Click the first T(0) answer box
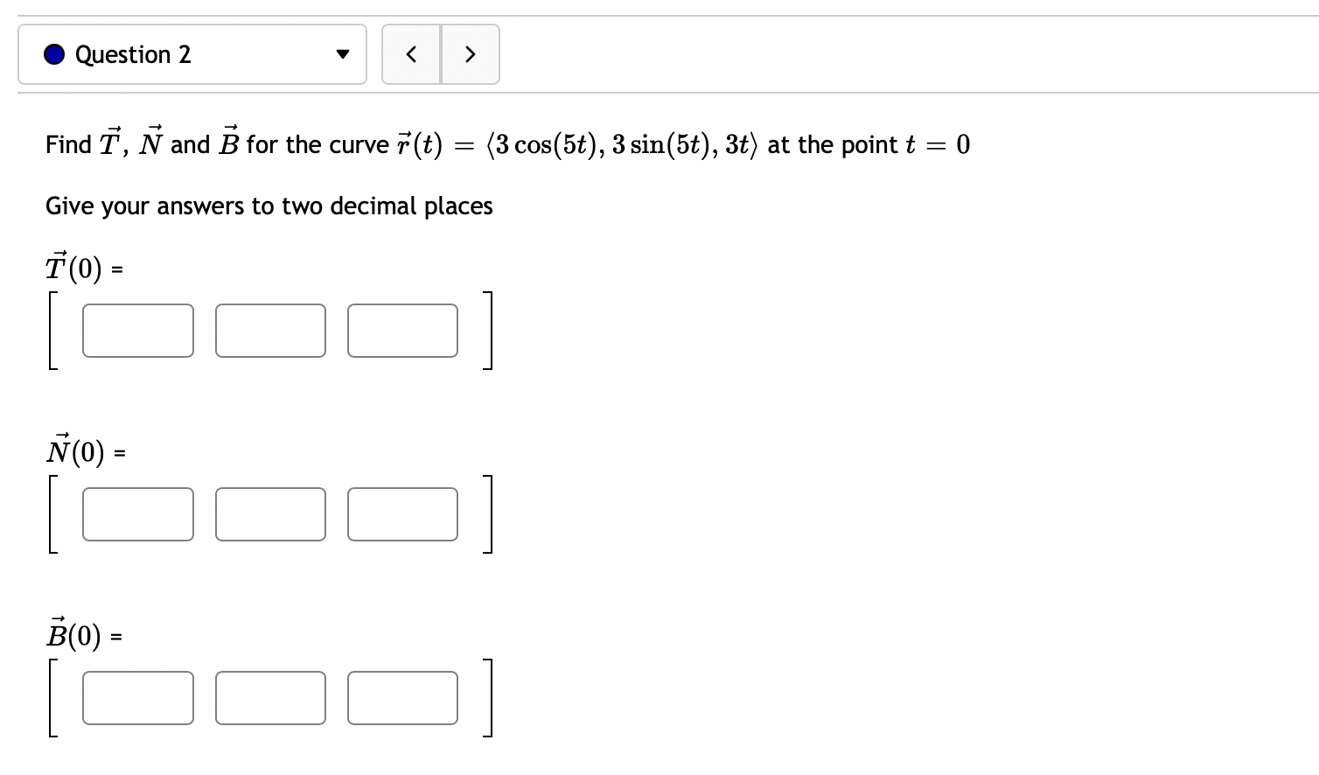The width and height of the screenshot is (1319, 775). tap(137, 331)
